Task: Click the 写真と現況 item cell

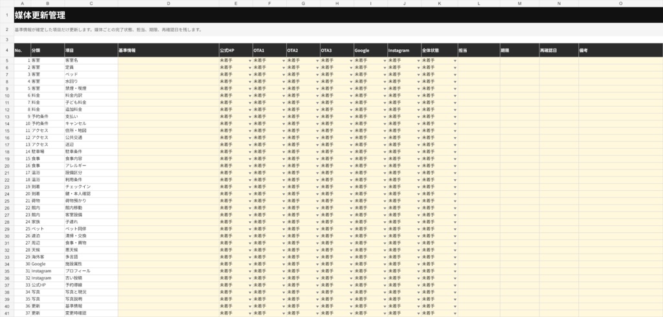Action: [x=91, y=292]
